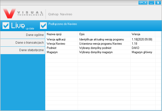This screenshot has width=162, height=111.
Task: Click the 1.18(2020.09.08) version value
Action: 142,39
